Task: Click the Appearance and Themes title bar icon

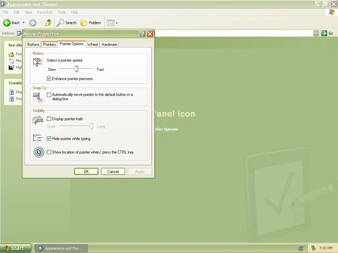Action: tap(3, 4)
